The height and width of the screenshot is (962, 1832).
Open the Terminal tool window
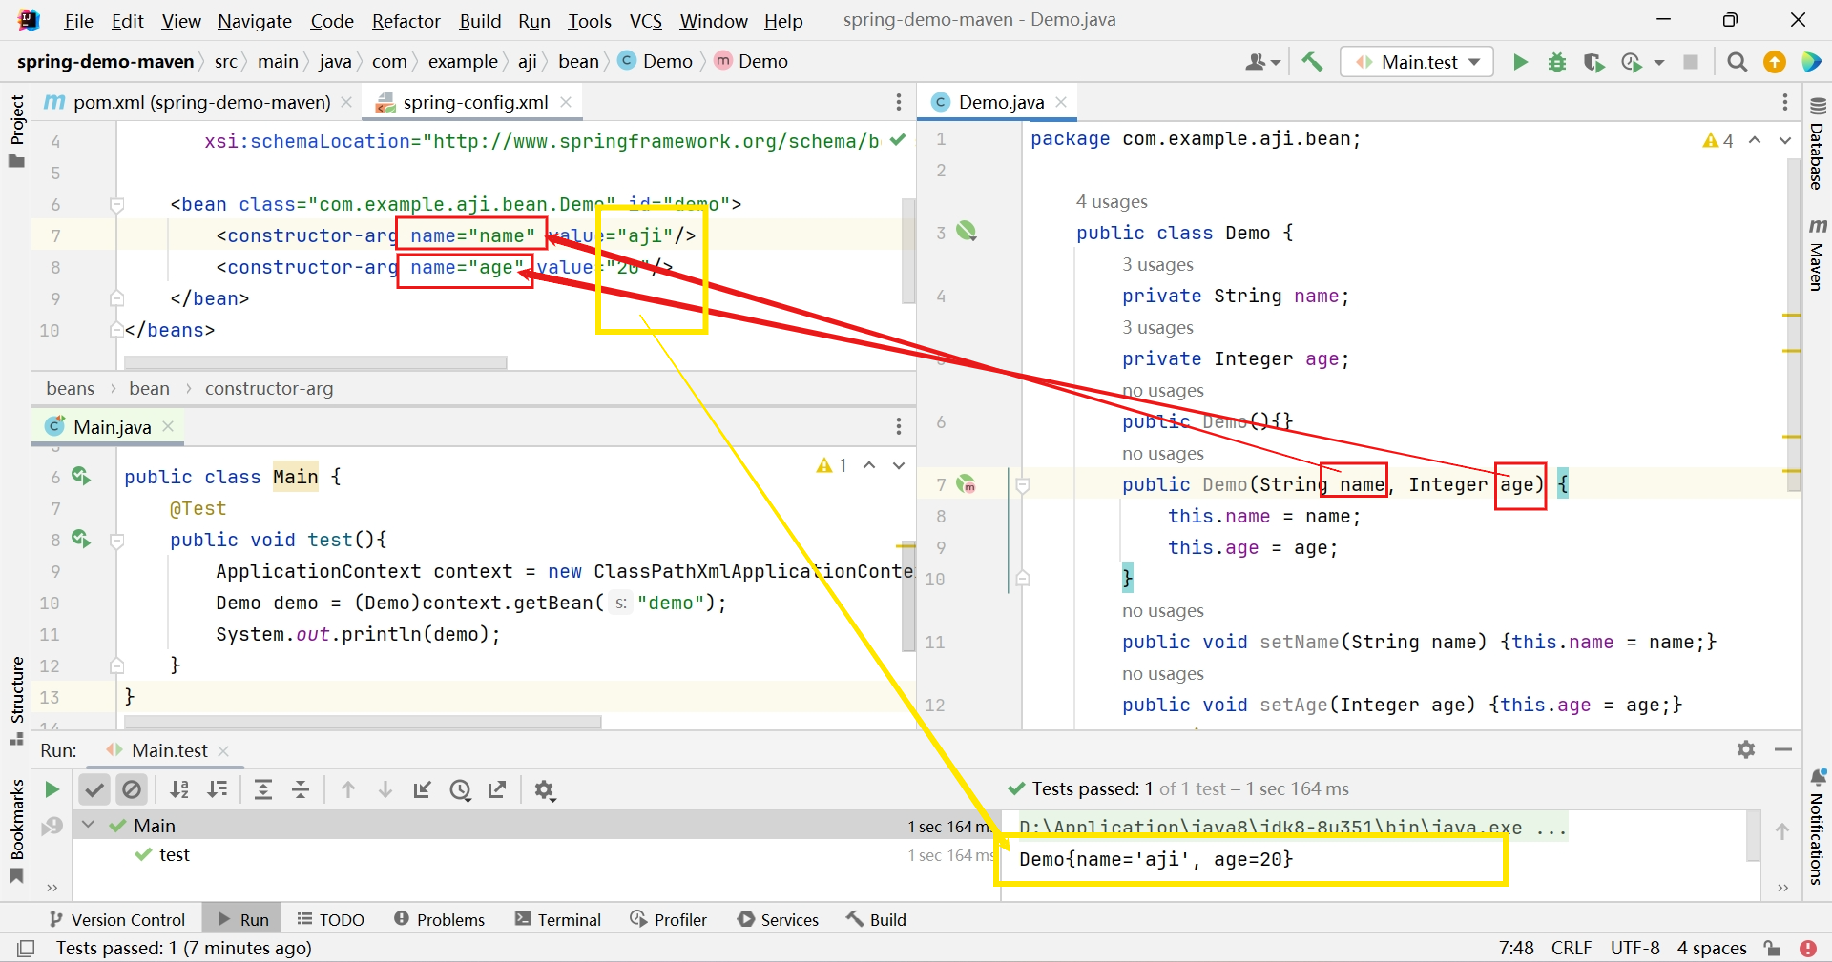(x=558, y=919)
